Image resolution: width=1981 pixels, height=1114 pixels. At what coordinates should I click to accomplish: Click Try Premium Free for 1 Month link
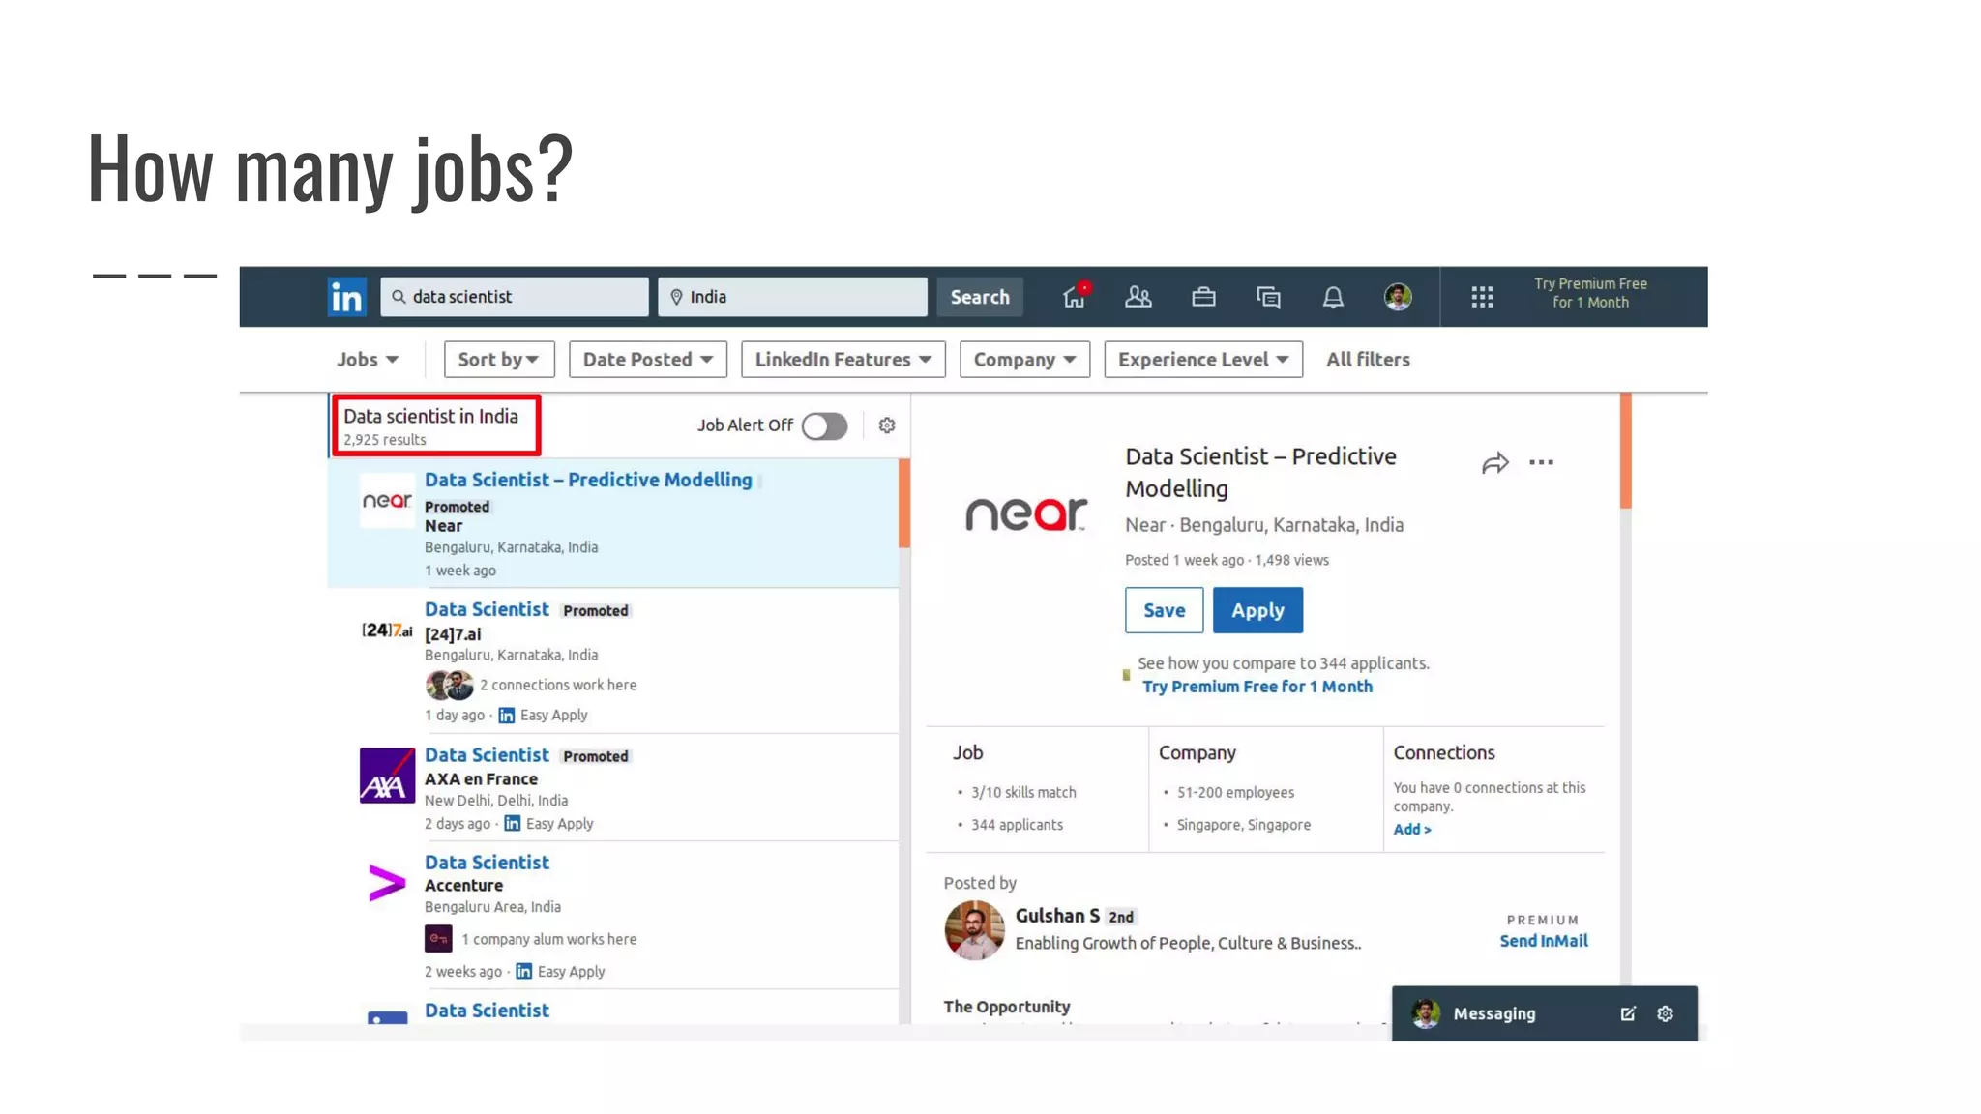click(x=1257, y=687)
